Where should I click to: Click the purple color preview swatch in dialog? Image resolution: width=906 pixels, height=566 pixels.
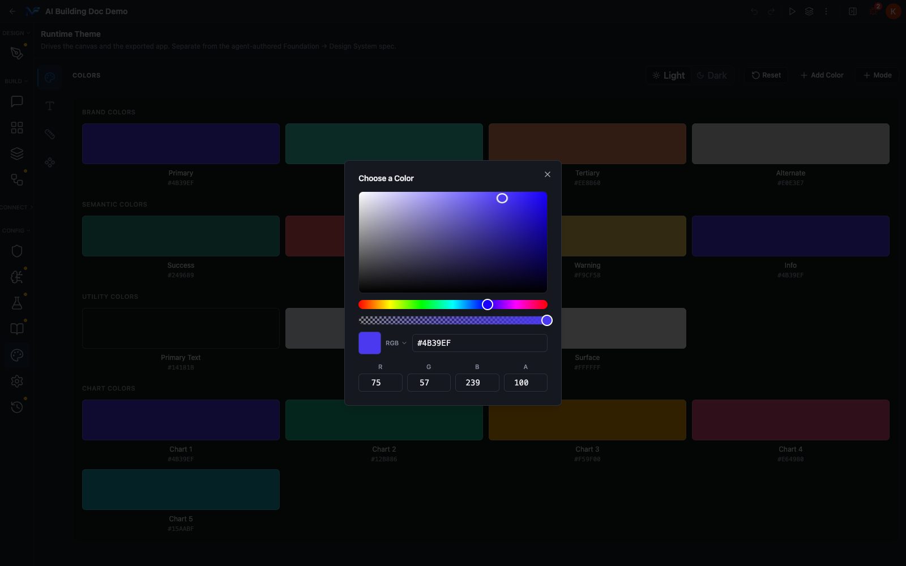coord(370,343)
